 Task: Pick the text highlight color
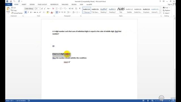pyautogui.click(x=48, y=12)
